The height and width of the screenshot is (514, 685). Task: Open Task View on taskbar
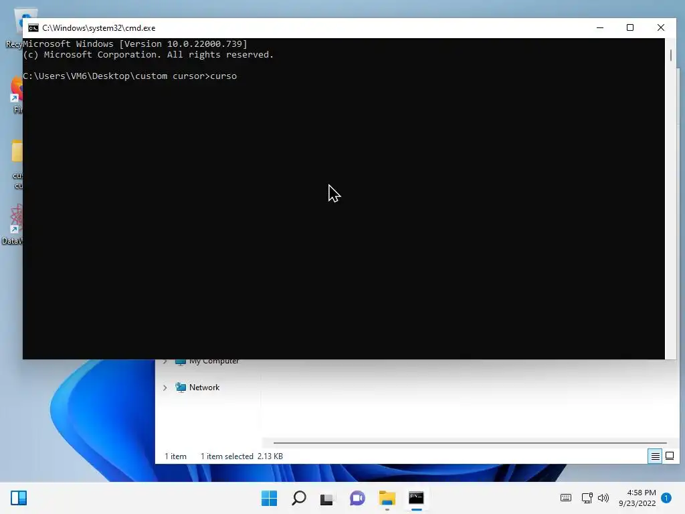[x=328, y=498]
